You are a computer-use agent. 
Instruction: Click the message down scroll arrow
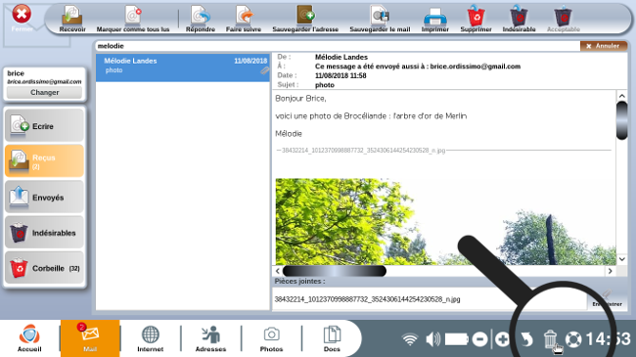[x=621, y=259]
